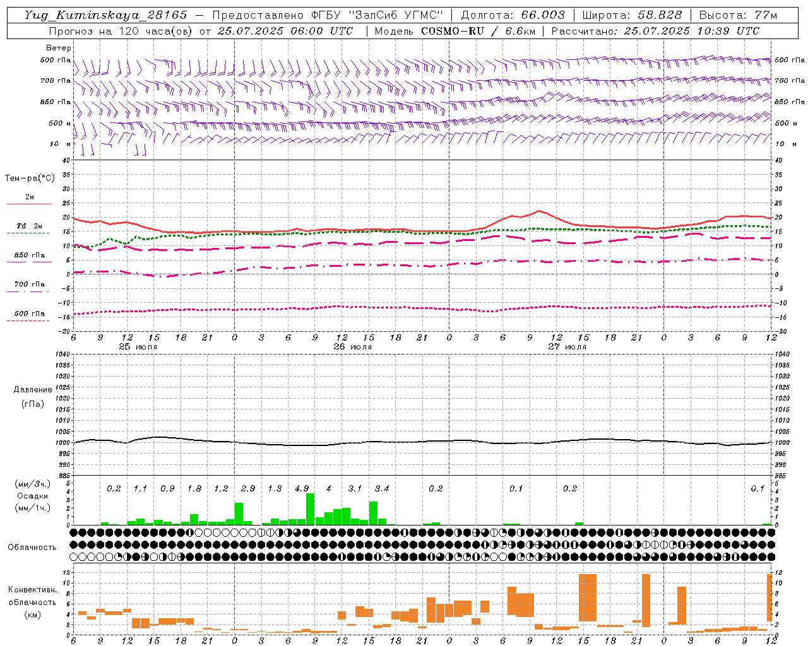
Task: Click the 3.1 precipitation total value
Action: (x=355, y=489)
